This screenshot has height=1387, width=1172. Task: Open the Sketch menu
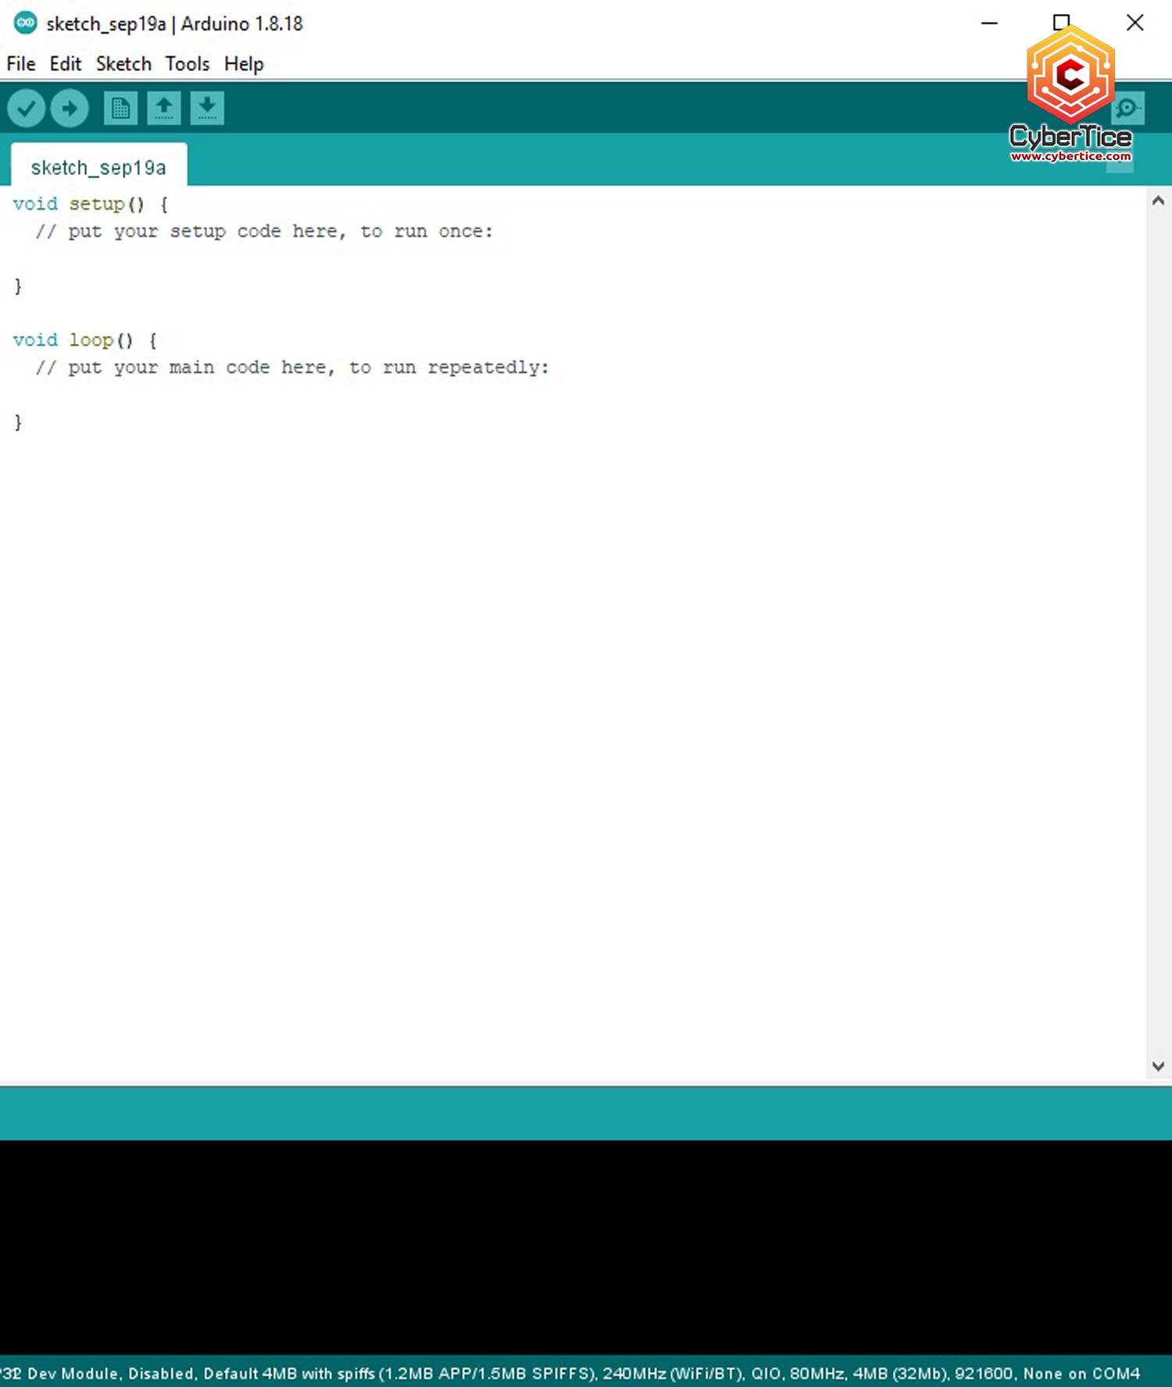123,64
